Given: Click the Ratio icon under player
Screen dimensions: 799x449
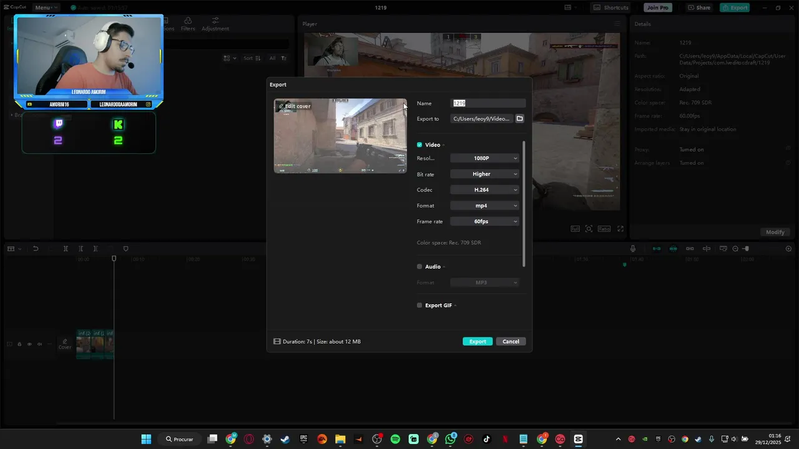Looking at the screenshot, I should point(604,229).
